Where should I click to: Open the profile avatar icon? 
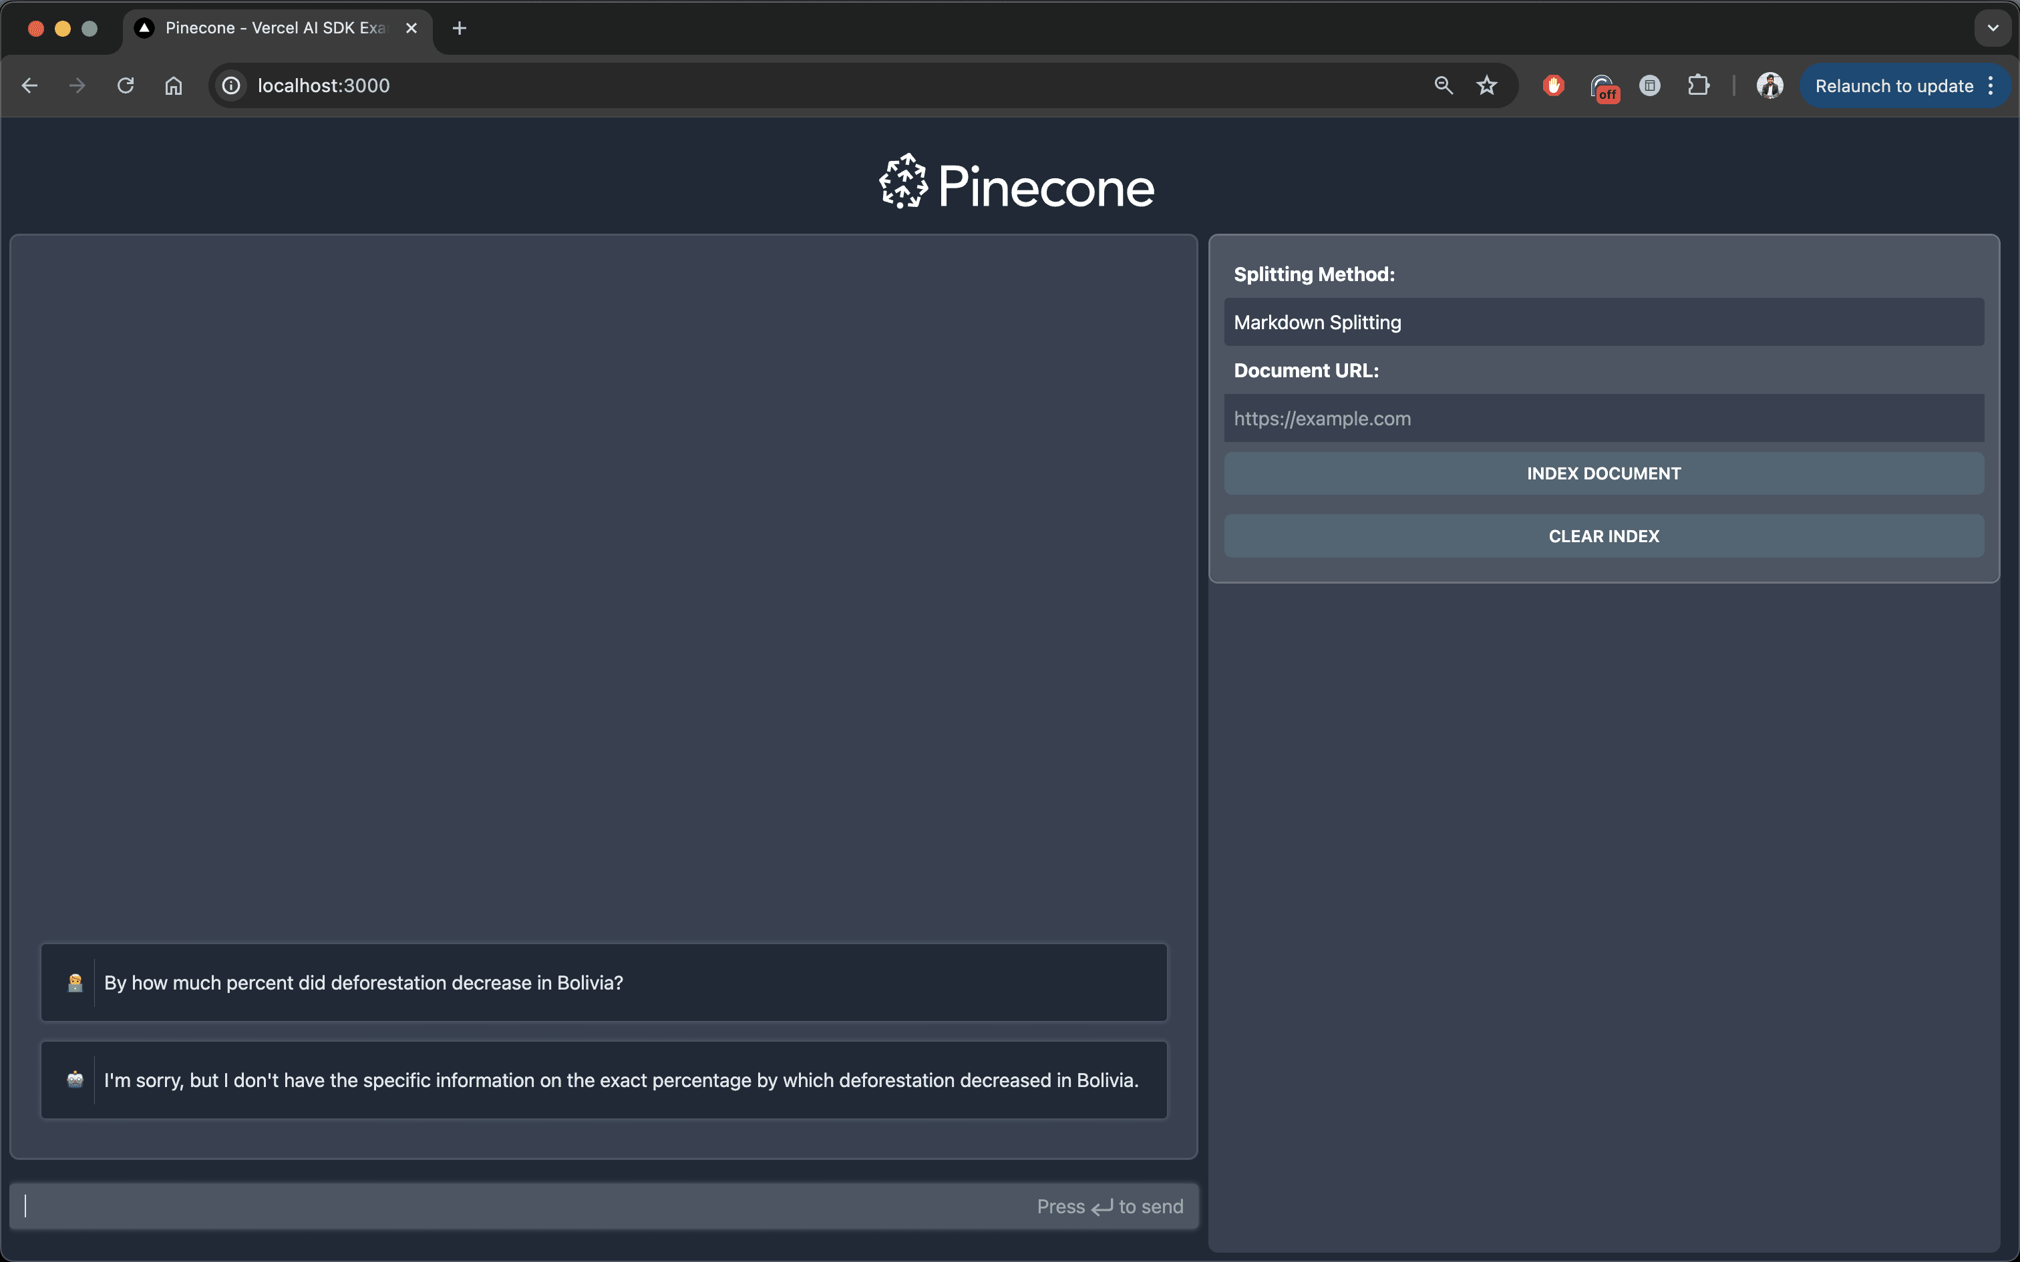point(1770,85)
